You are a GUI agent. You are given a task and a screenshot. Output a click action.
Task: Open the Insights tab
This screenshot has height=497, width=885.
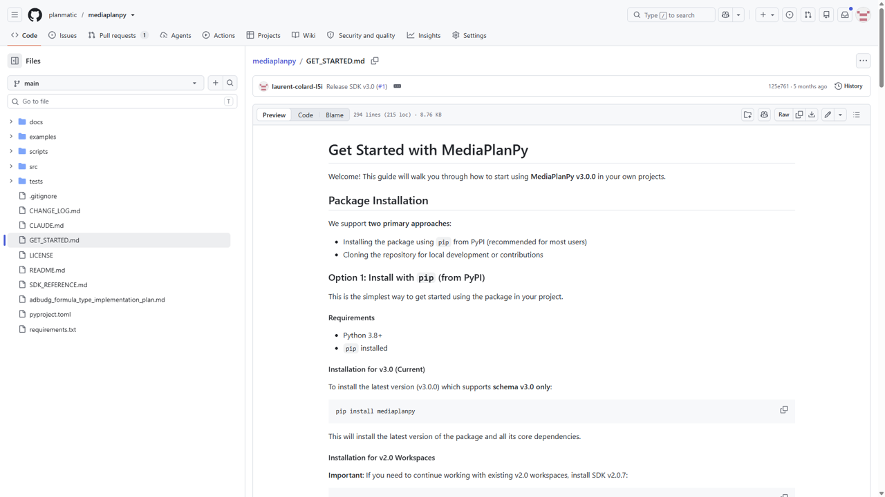tap(424, 35)
